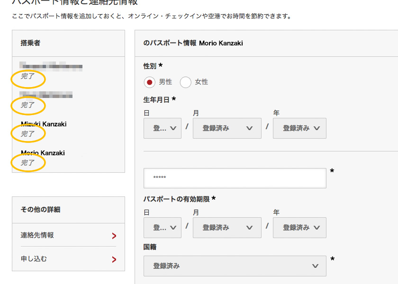Image resolution: width=398 pixels, height=284 pixels.
Task: Open the 国籍 nationality dropdown
Action: pos(235,266)
